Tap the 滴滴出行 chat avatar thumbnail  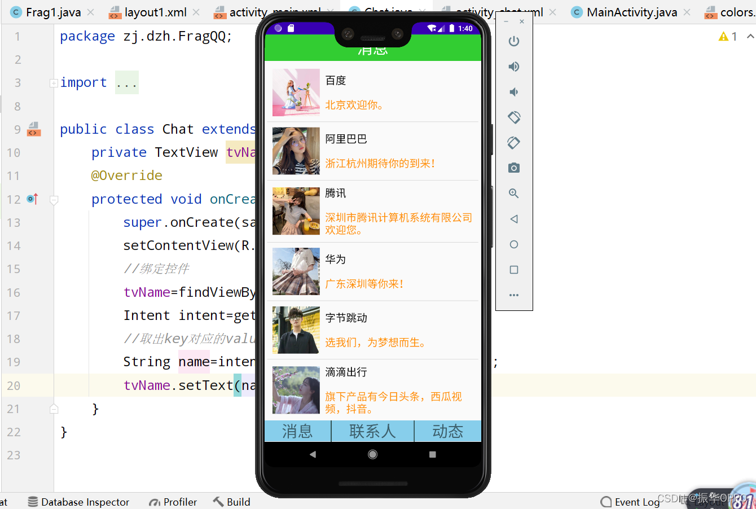pos(296,390)
